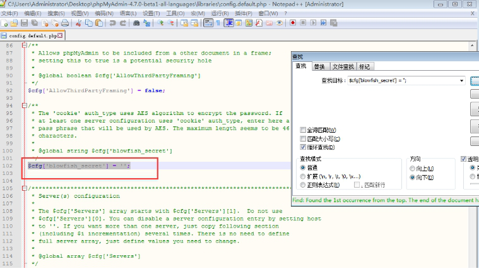Viewport: 479px width, 278px height.
Task: Collapse the comment block fold at line 94
Action: pos(24,106)
